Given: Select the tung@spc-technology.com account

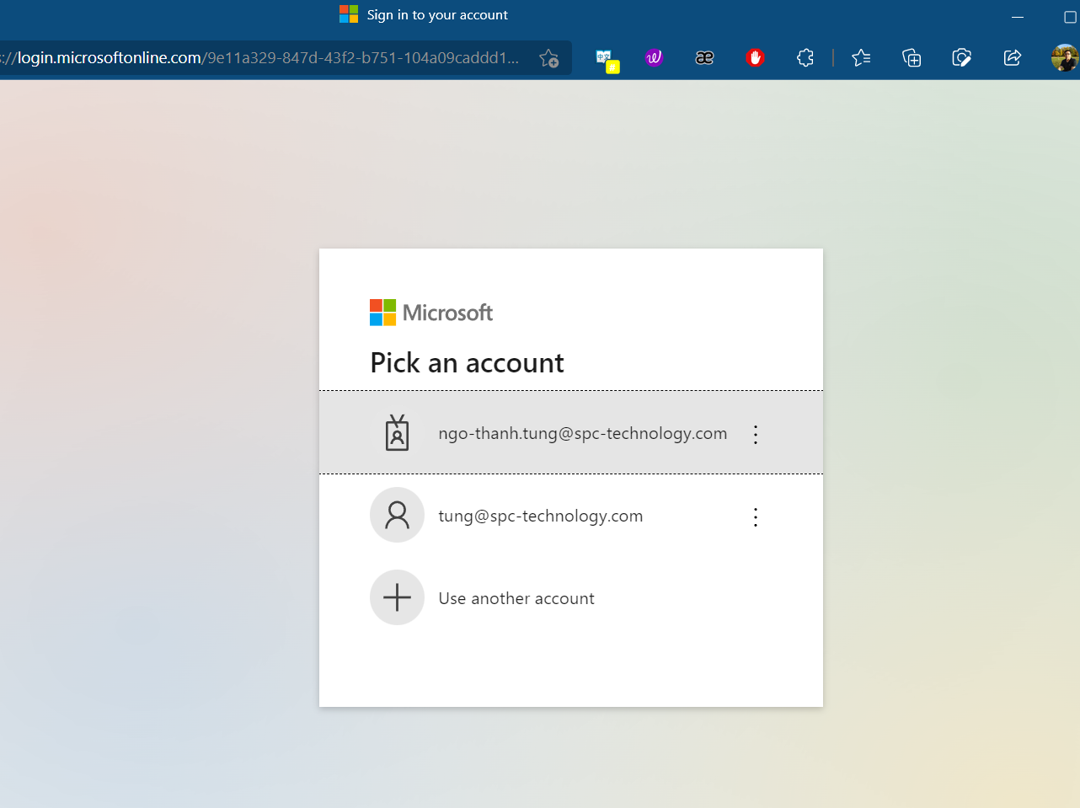Looking at the screenshot, I should 570,516.
